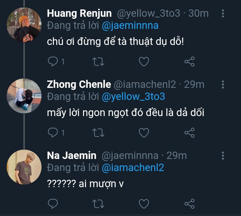This screenshot has width=241, height=216.
Task: Share Na Jaemin's tweet
Action: coord(189,204)
